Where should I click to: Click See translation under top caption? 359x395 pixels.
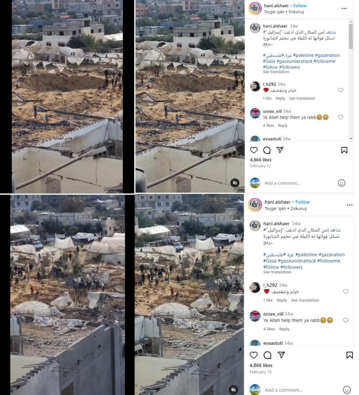coord(276,72)
